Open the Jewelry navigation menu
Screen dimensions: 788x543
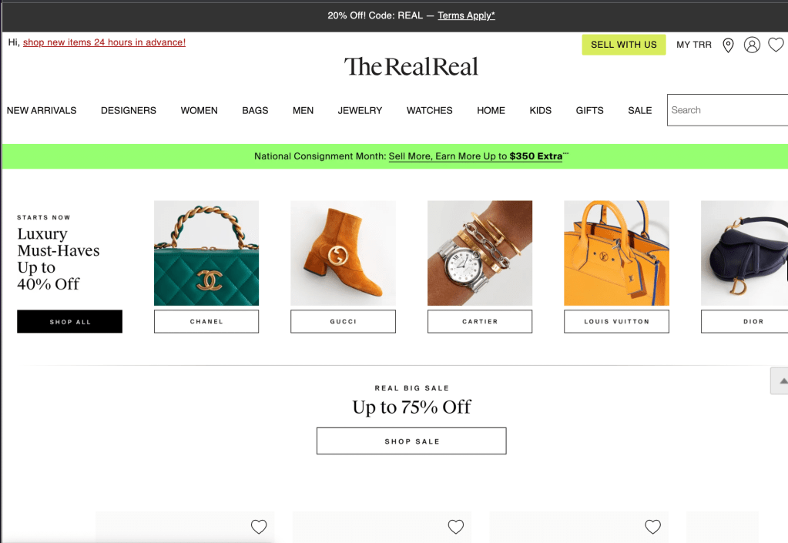[x=360, y=110]
